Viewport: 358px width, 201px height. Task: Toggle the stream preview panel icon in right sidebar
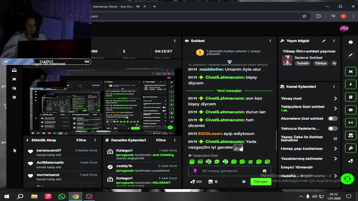pos(350,71)
